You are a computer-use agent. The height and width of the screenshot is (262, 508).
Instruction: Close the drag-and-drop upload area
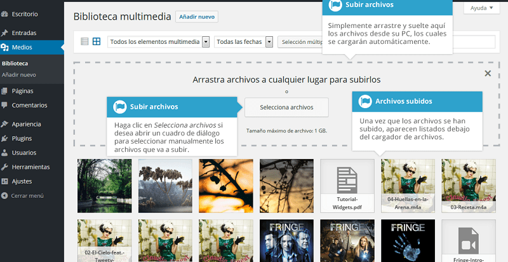click(x=488, y=74)
